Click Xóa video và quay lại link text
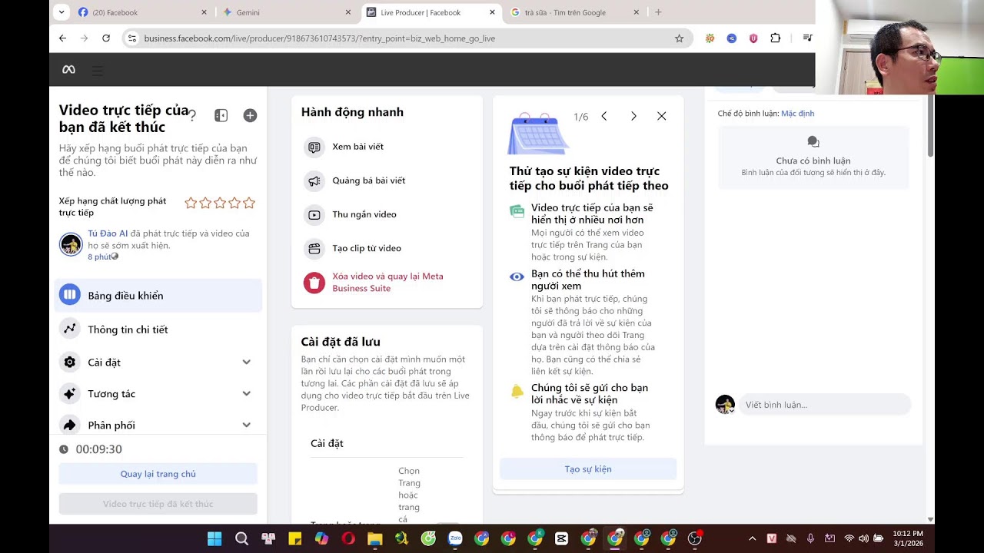 387,282
